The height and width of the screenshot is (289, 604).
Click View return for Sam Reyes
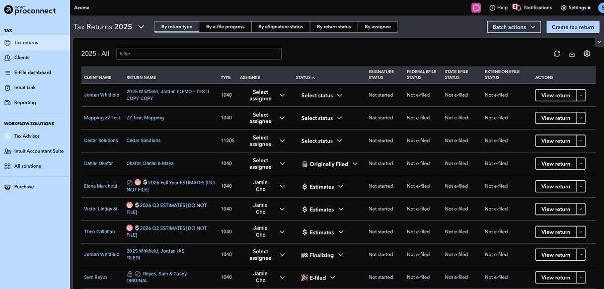click(556, 277)
